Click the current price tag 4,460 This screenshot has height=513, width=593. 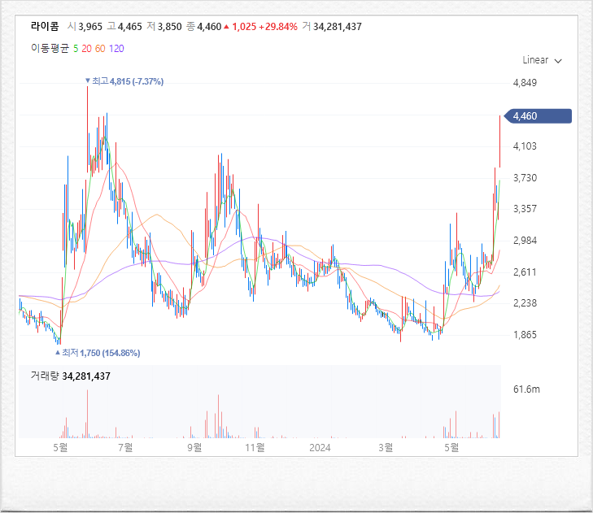pyautogui.click(x=538, y=116)
